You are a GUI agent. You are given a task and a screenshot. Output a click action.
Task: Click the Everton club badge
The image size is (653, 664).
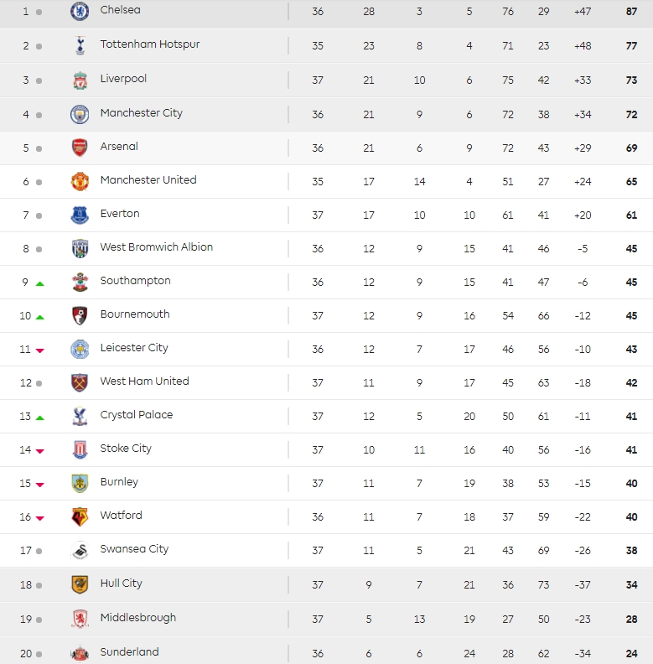click(80, 215)
